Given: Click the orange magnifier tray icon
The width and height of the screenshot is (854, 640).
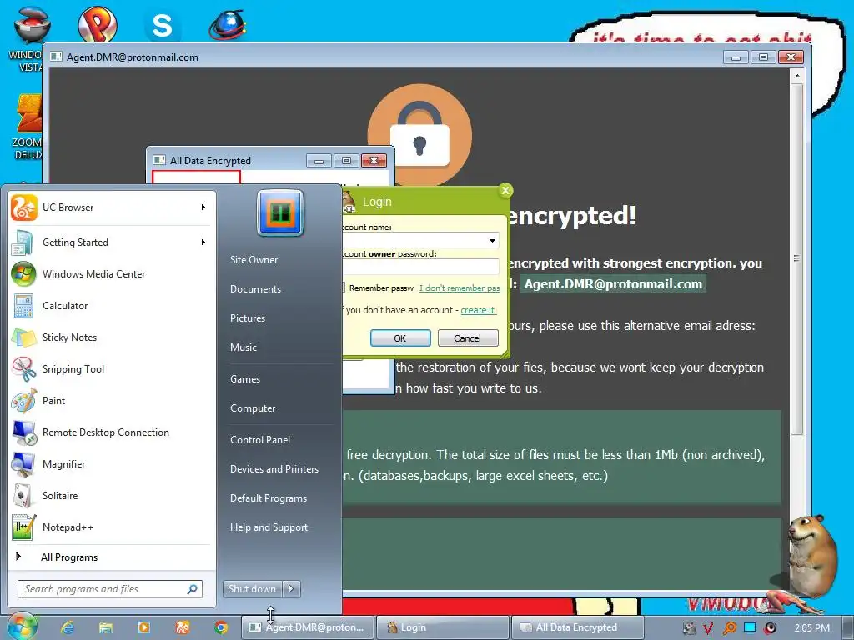Looking at the screenshot, I should (729, 628).
